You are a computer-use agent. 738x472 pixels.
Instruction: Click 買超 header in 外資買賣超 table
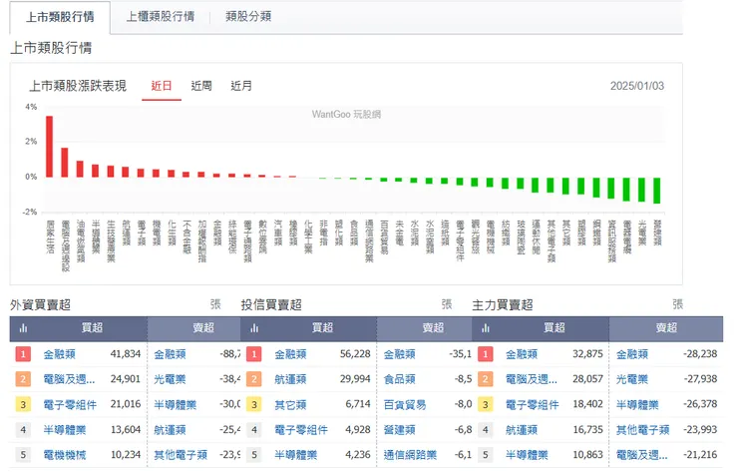(x=92, y=328)
